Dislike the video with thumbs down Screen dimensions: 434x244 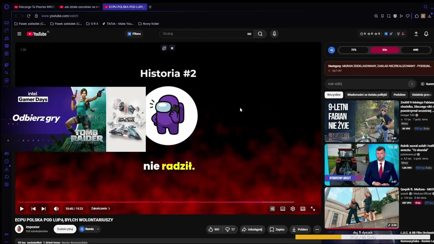(x=230, y=229)
